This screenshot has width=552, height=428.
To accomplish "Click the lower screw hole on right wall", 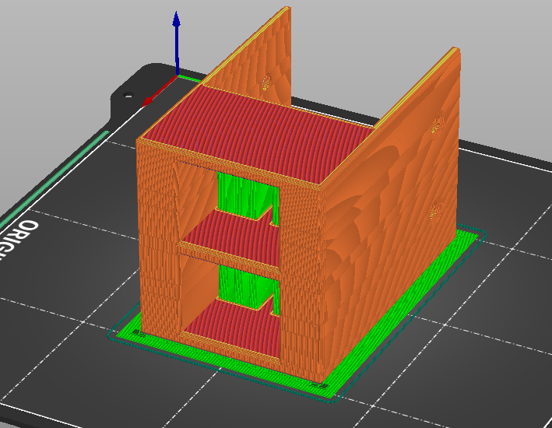I will (x=436, y=209).
